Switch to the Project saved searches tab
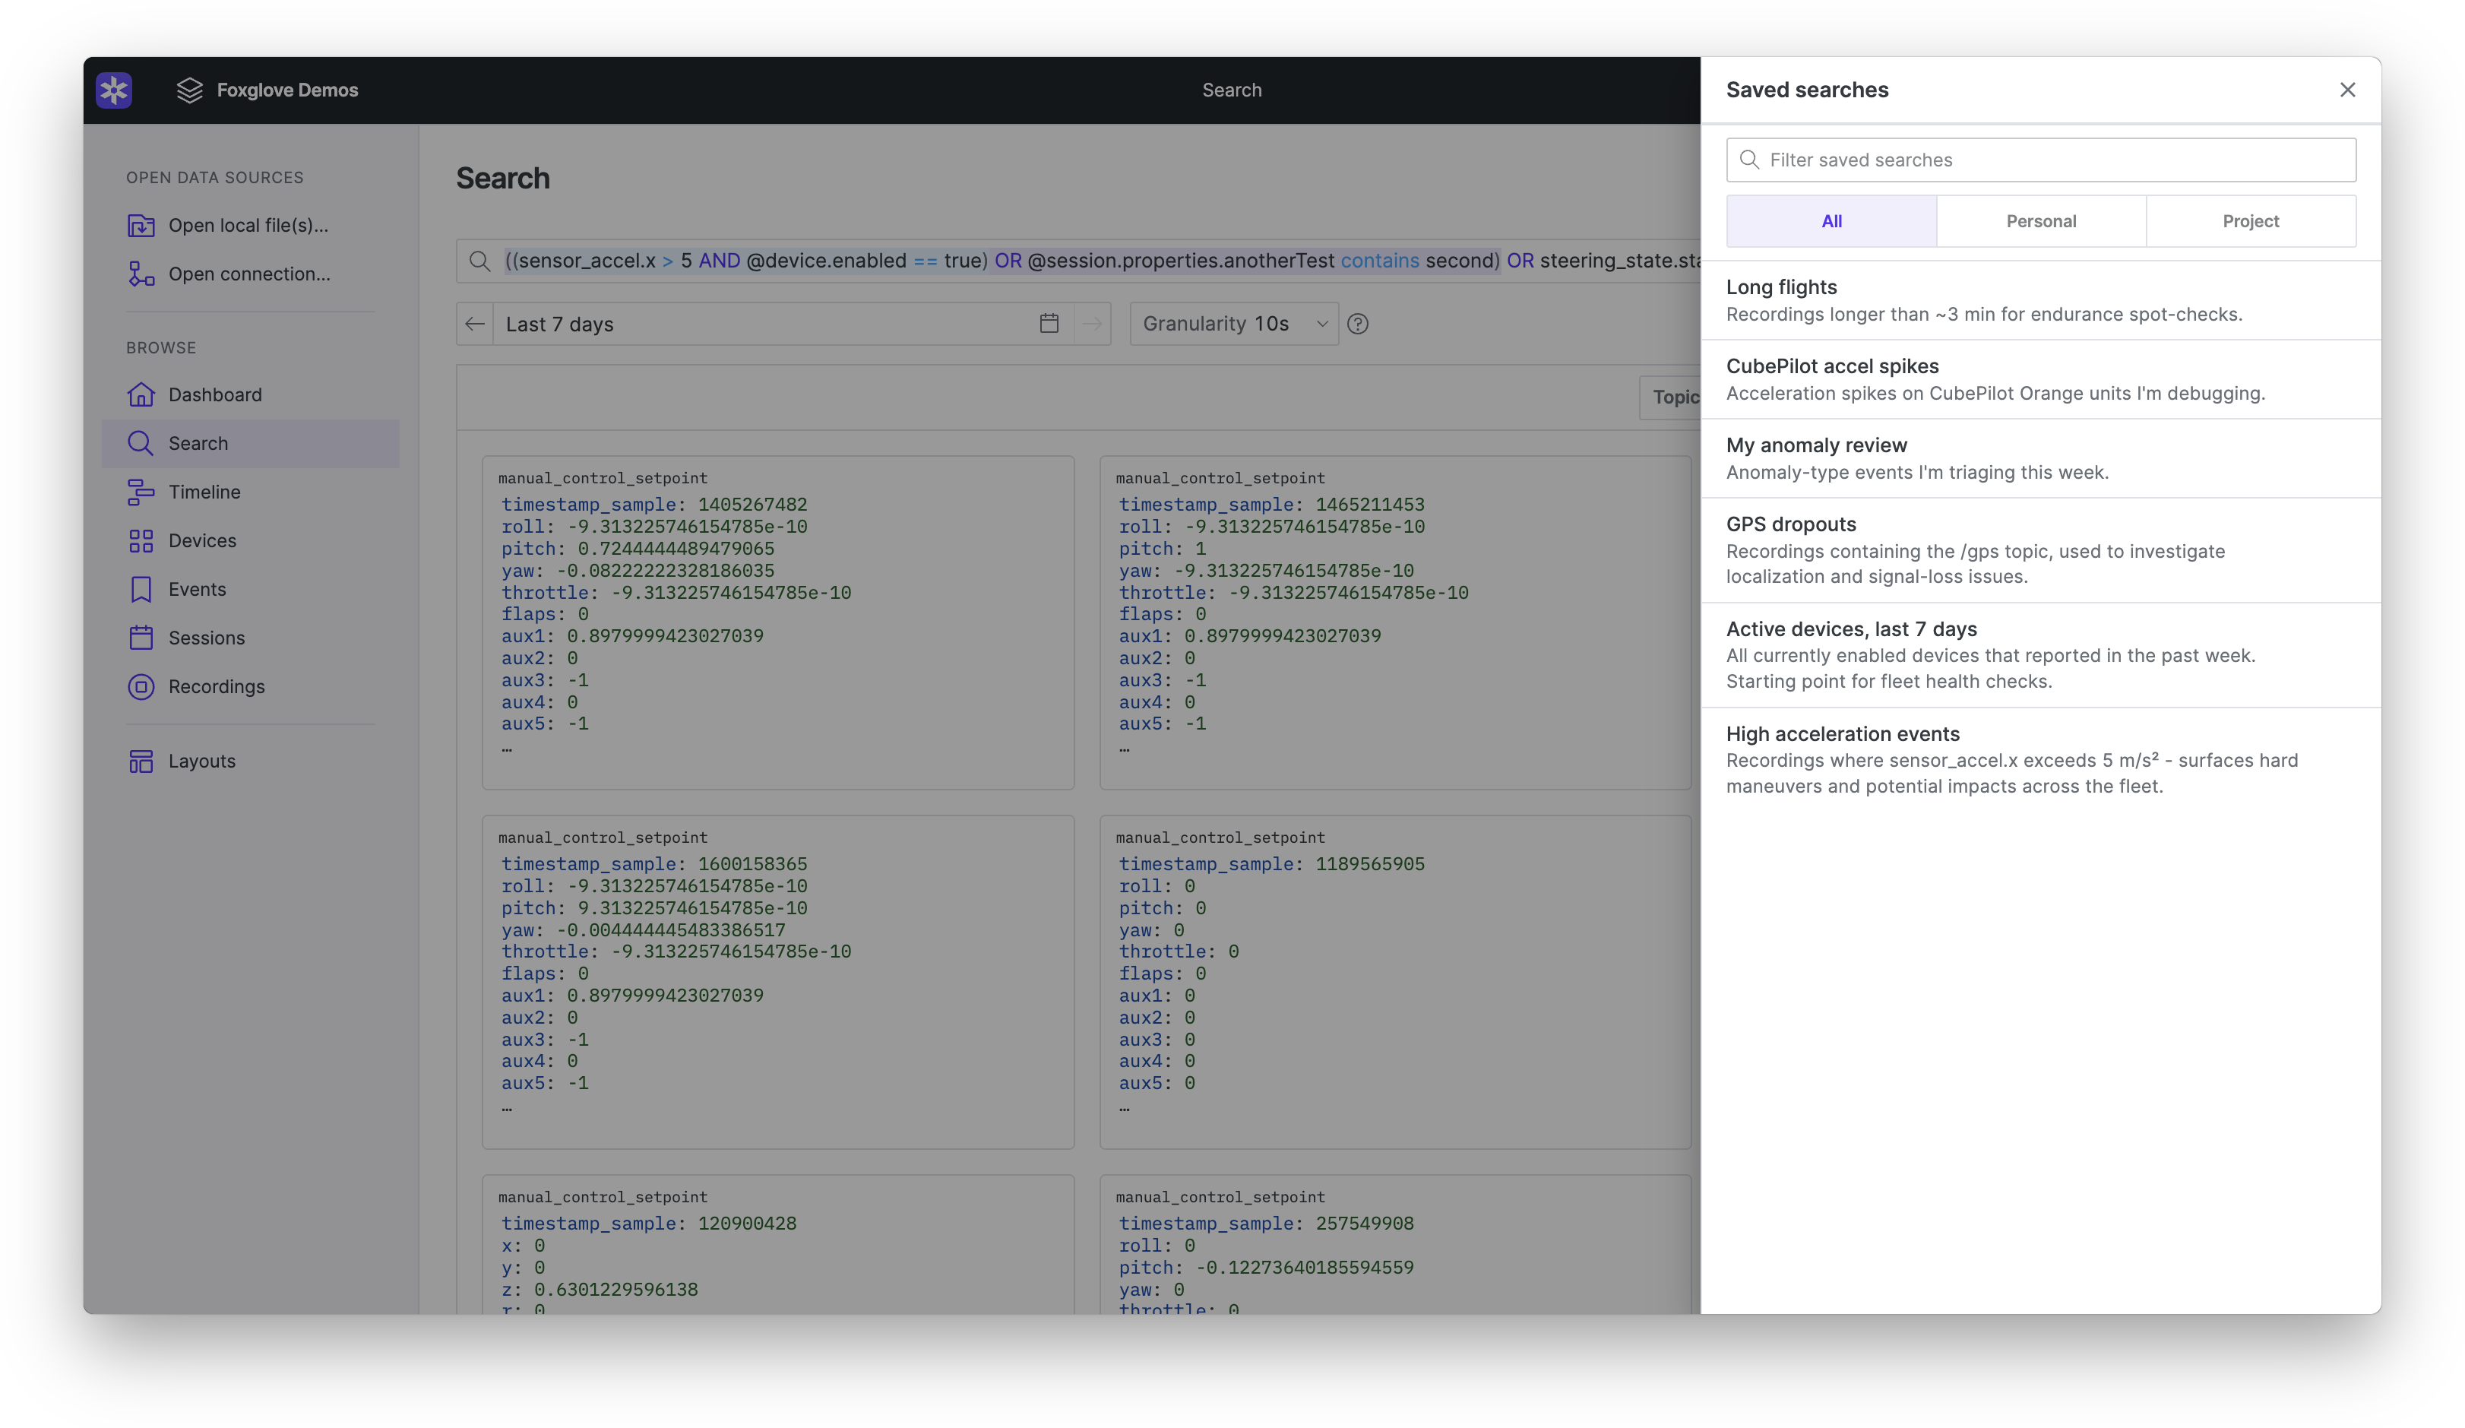The image size is (2465, 1428). coord(2251,221)
